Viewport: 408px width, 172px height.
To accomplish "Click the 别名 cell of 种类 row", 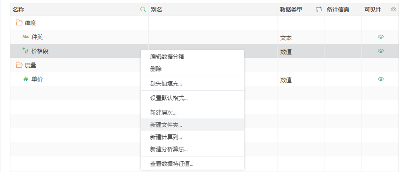I will click(x=213, y=37).
